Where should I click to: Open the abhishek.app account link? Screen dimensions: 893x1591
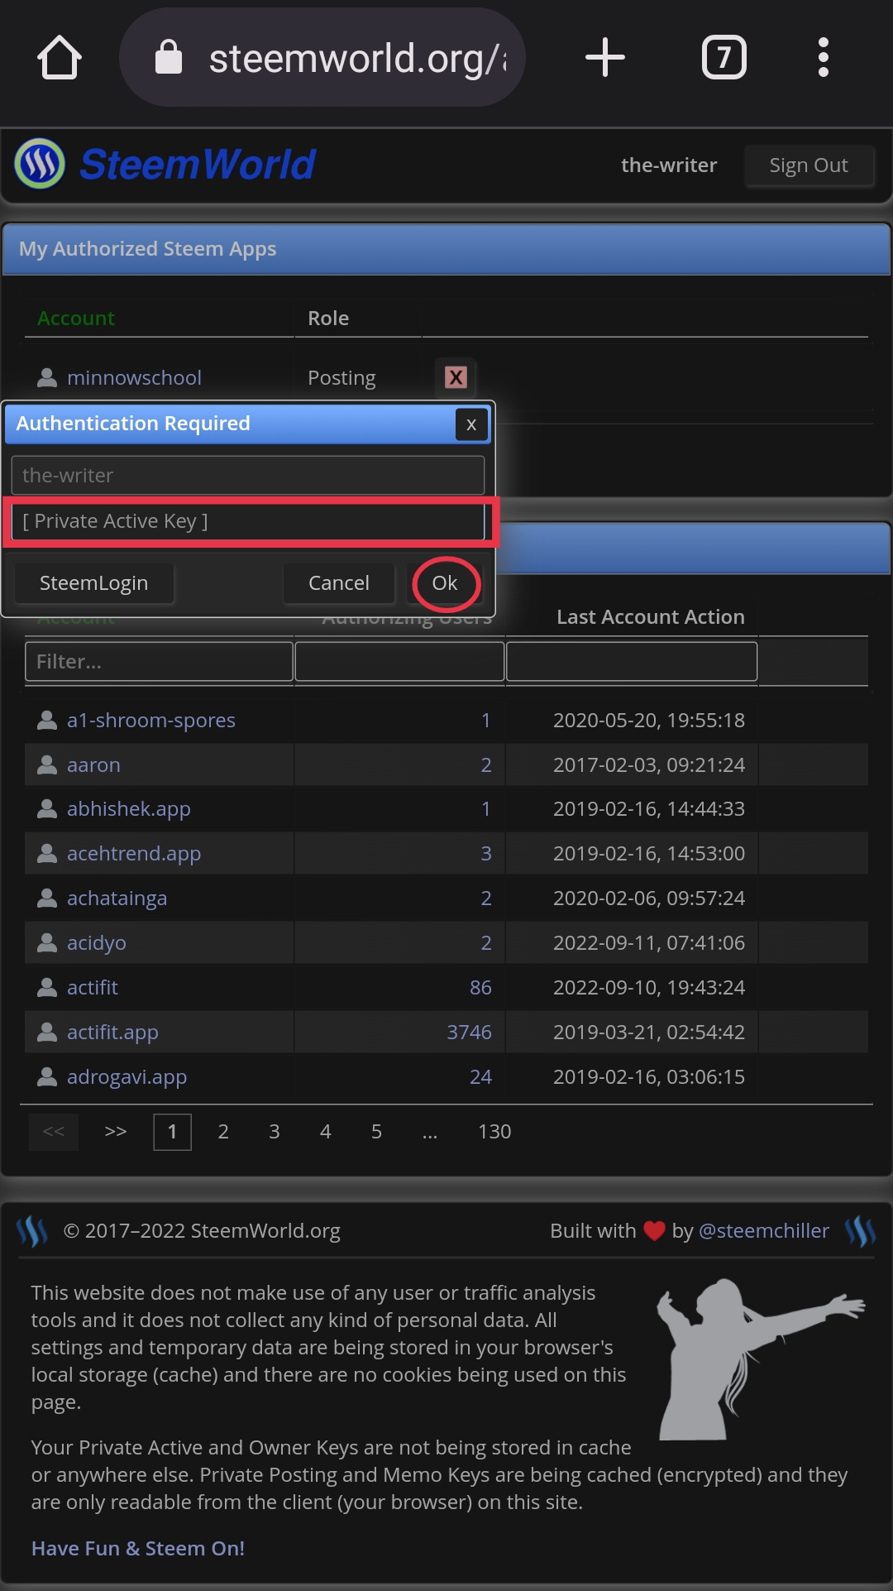pyautogui.click(x=129, y=809)
